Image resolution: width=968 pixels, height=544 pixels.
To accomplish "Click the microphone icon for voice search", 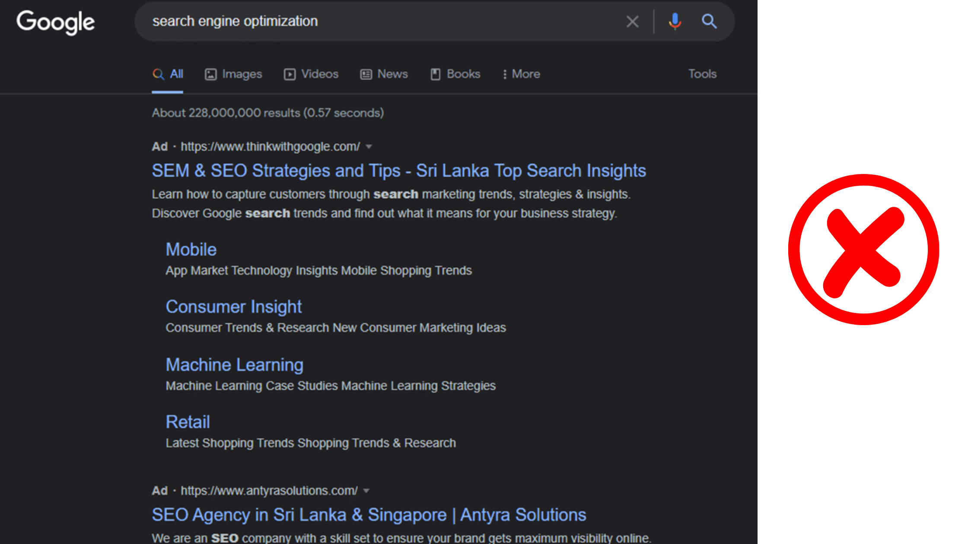I will [674, 21].
